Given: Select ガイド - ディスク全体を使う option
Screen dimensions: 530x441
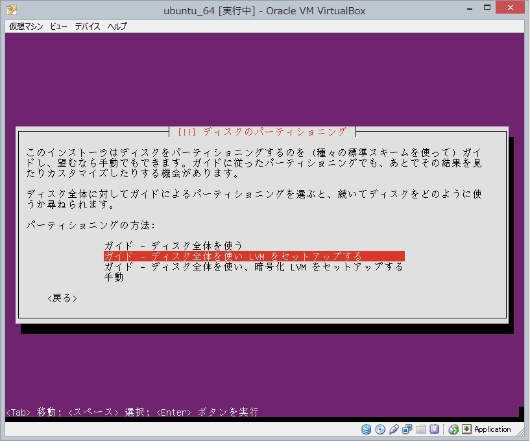Looking at the screenshot, I should [173, 245].
